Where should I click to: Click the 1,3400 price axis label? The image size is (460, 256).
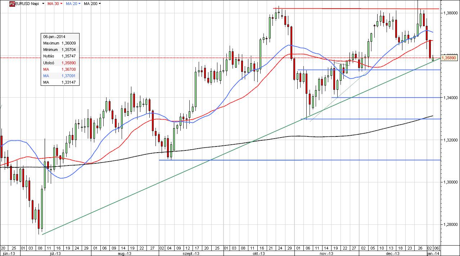[450, 98]
